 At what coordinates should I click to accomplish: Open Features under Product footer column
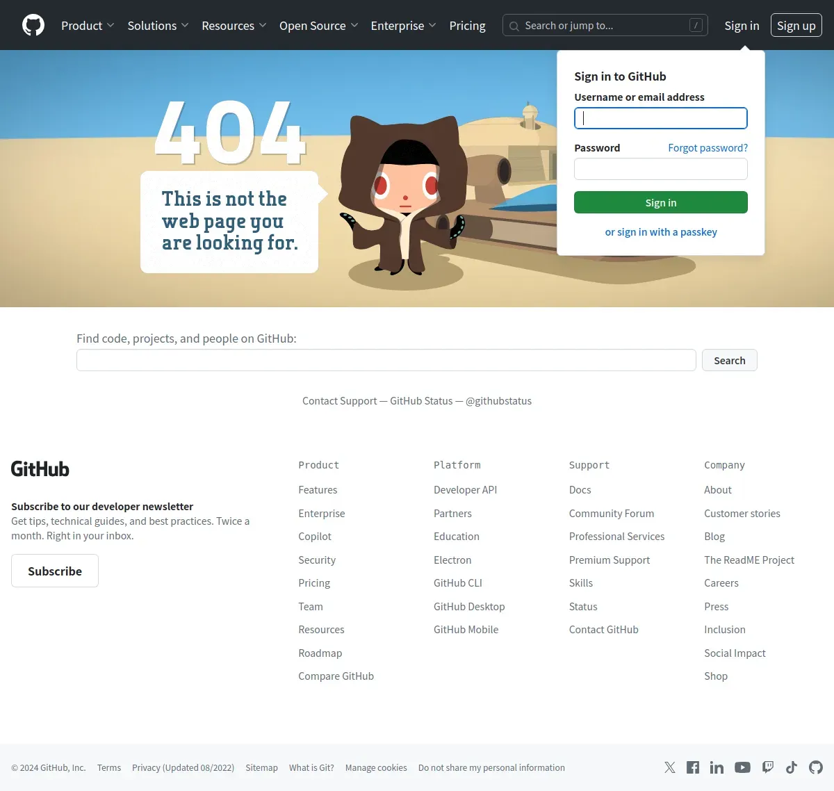(318, 490)
